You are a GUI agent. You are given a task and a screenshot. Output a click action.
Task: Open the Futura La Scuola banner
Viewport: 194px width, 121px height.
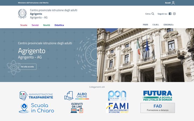[x=158, y=96]
